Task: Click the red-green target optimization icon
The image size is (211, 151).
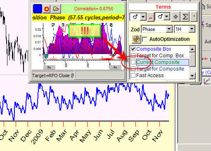Action: 136,39
